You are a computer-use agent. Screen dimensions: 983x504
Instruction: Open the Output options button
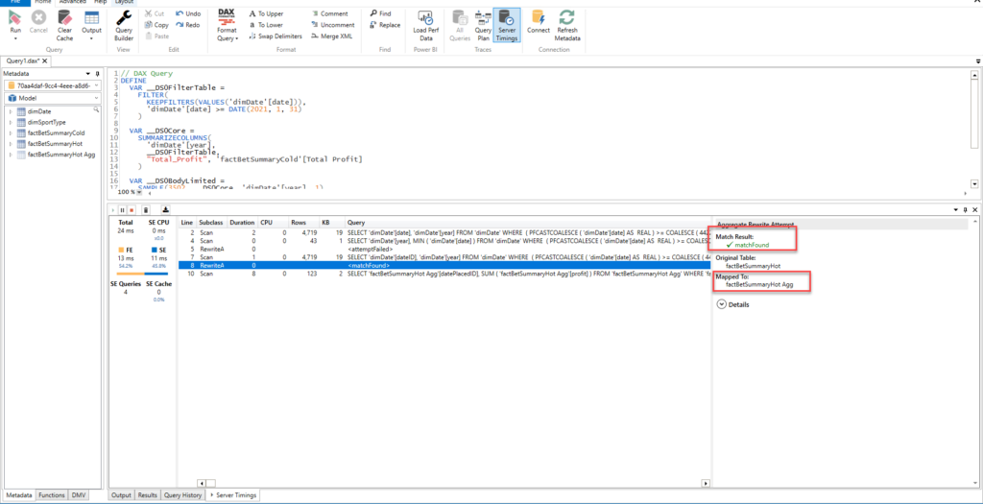tap(91, 25)
